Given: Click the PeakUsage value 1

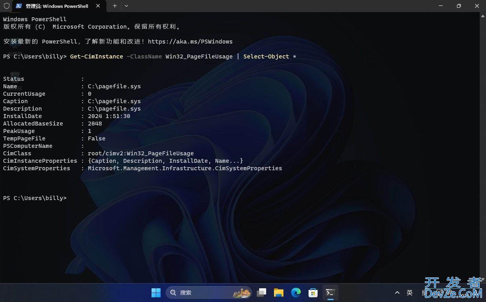Looking at the screenshot, I should 90,131.
